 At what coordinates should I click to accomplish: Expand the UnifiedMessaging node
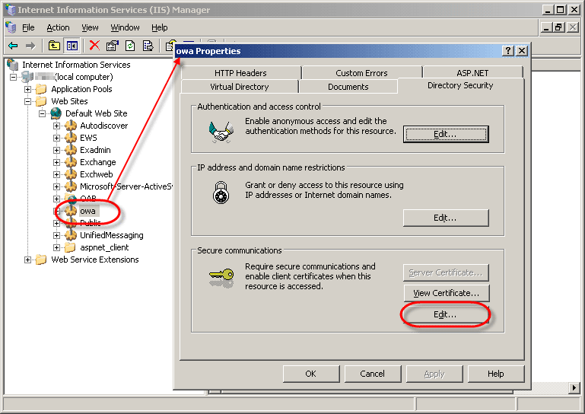57,236
